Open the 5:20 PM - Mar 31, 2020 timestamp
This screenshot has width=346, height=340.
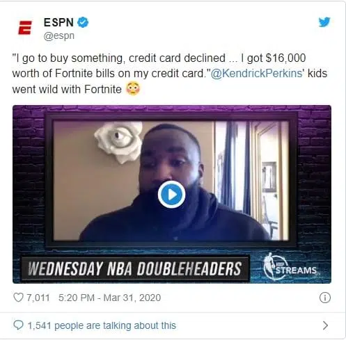pyautogui.click(x=109, y=298)
